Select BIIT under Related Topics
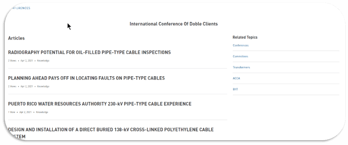The image size is (348, 145). [235, 89]
